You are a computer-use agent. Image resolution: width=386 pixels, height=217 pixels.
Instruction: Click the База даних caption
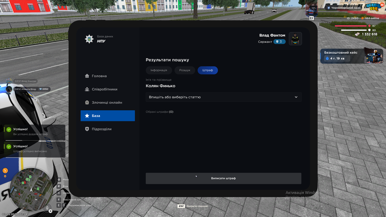coord(105,36)
